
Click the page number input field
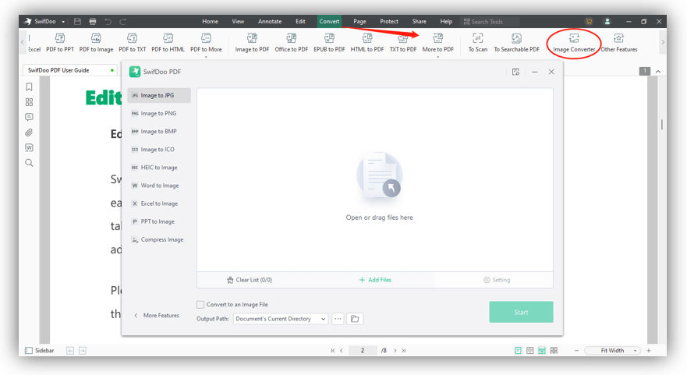point(363,351)
